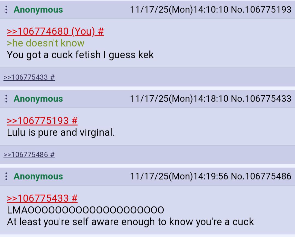Tap the # symbol after >>106774680 (You)
The image size is (295, 237).
coord(101,31)
